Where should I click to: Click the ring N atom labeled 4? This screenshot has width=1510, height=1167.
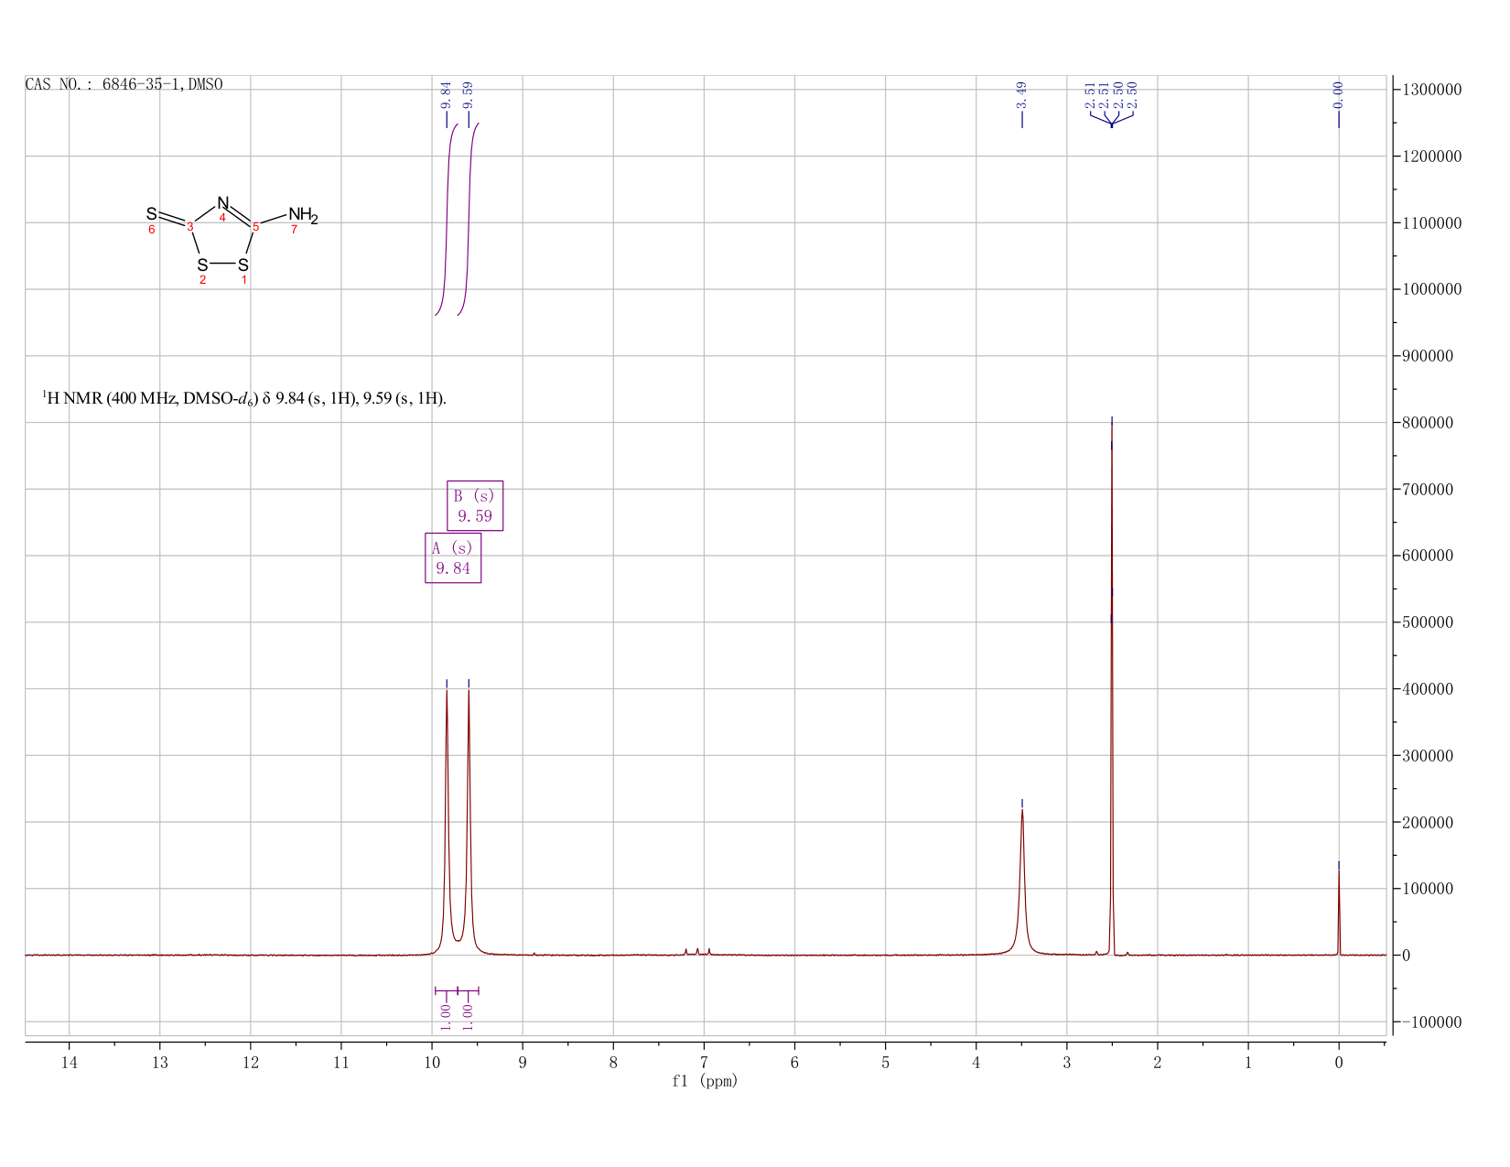coord(222,202)
